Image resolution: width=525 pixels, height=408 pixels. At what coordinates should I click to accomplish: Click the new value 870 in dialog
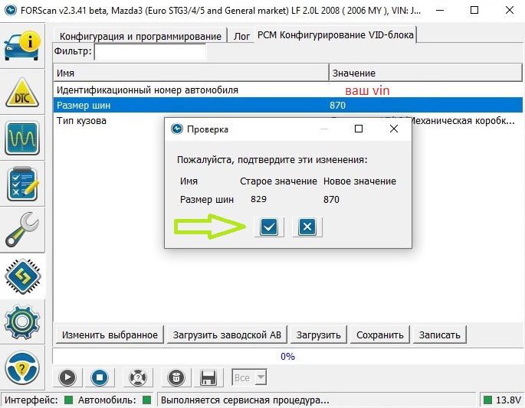point(331,200)
